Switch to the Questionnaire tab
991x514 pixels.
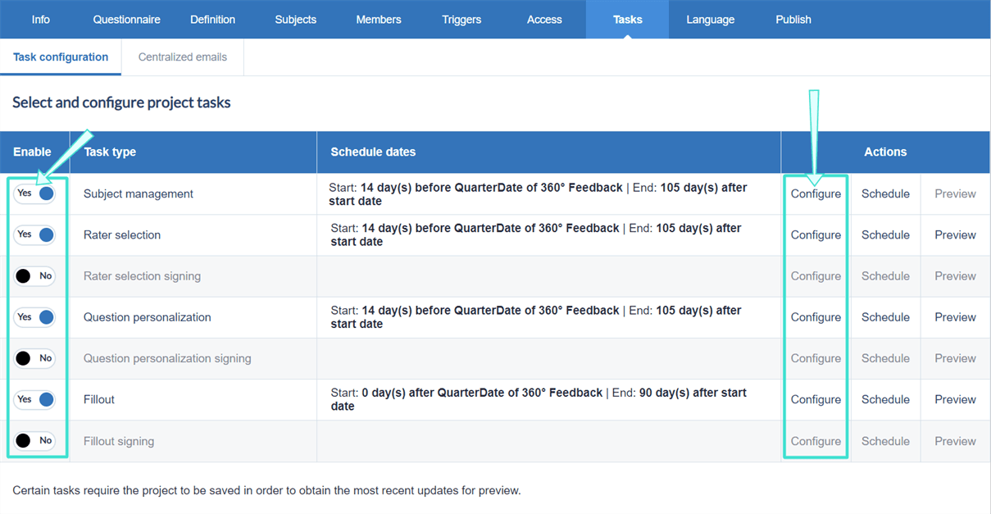(x=126, y=20)
